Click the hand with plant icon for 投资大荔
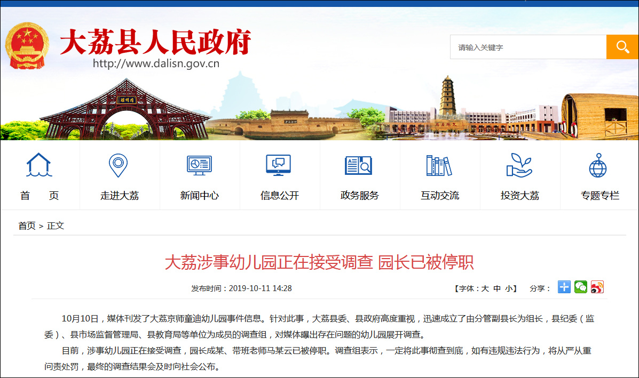 tap(519, 165)
